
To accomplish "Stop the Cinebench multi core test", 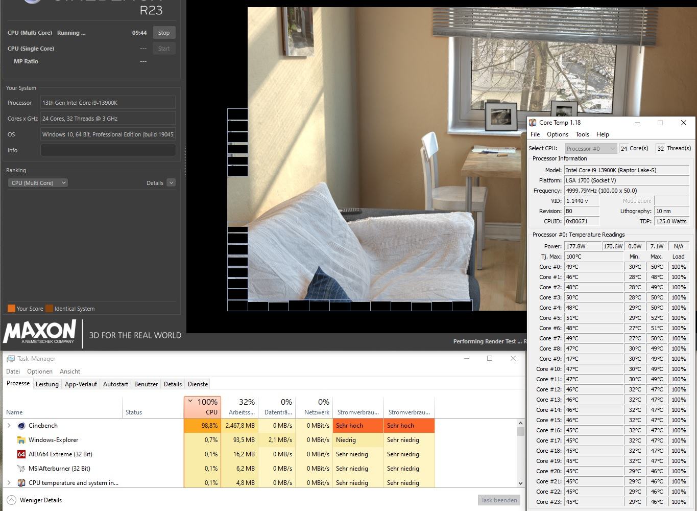I will 164,33.
